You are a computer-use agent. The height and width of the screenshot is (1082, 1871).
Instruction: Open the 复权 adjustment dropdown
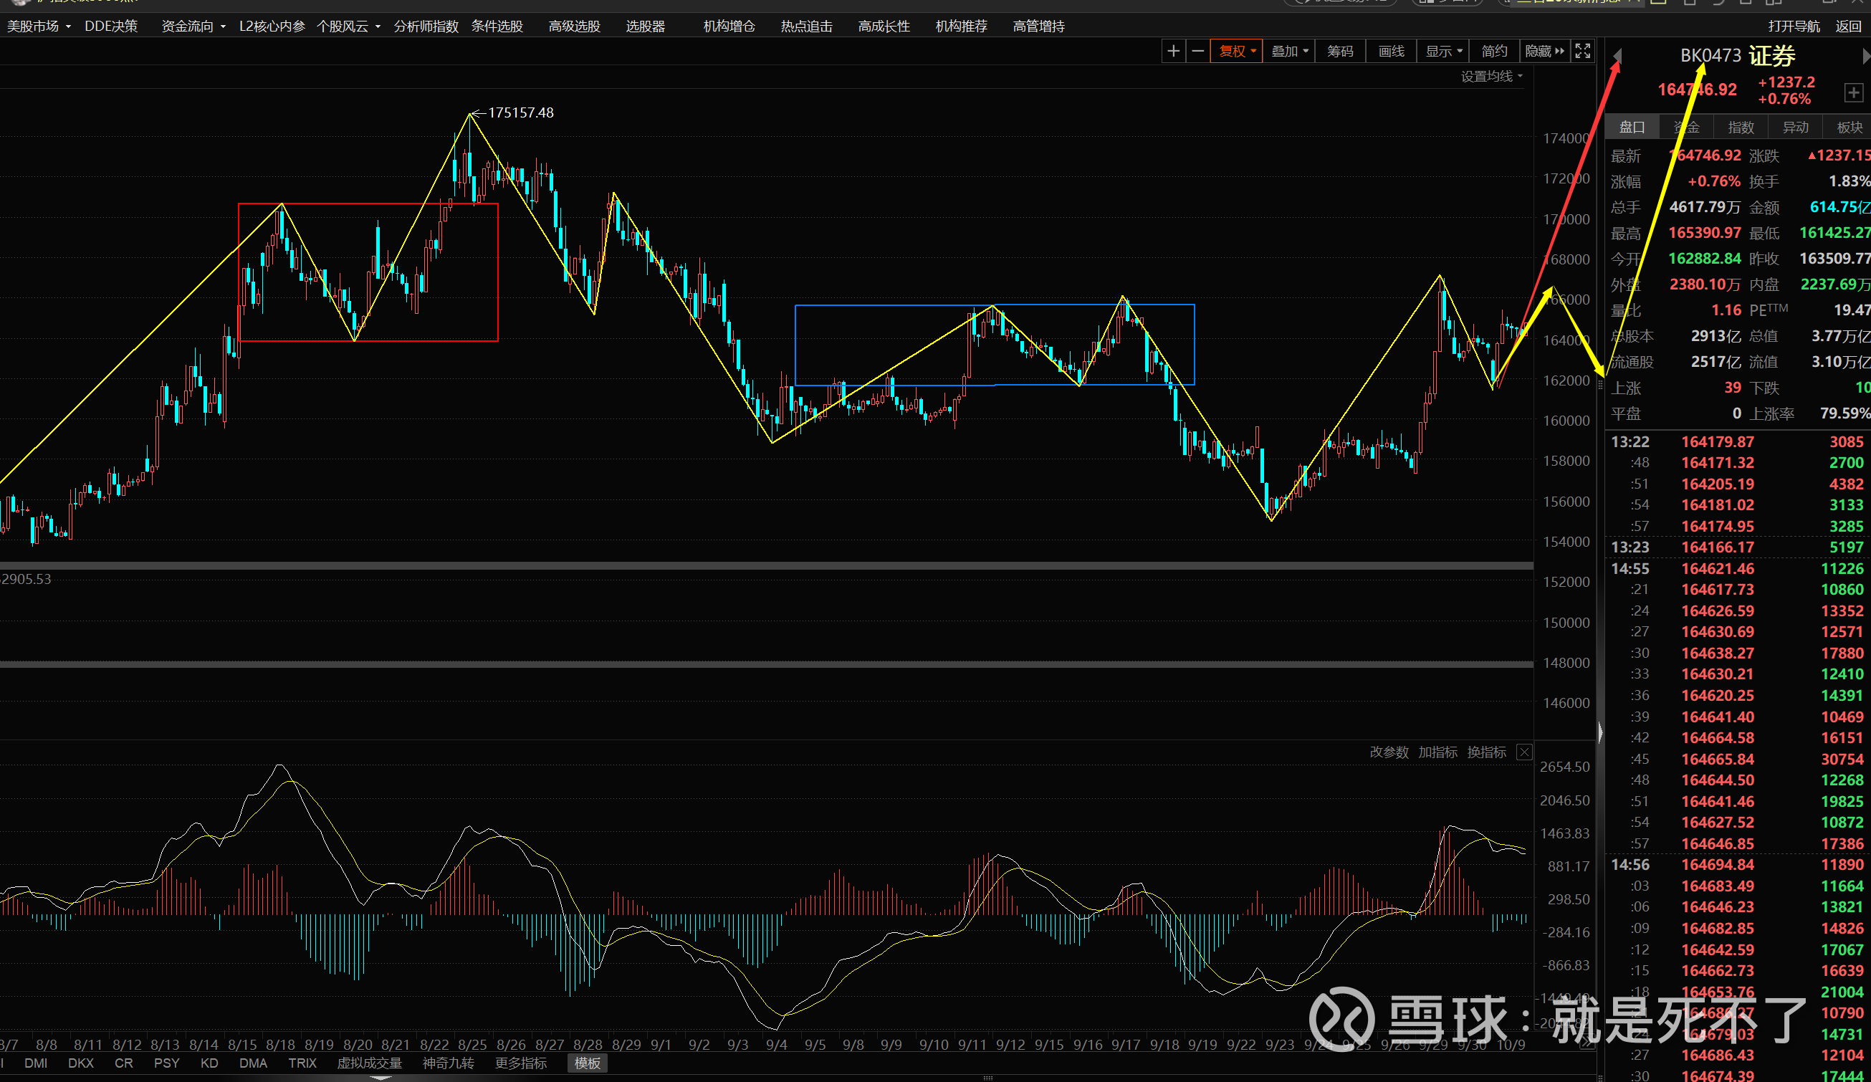[x=1236, y=52]
